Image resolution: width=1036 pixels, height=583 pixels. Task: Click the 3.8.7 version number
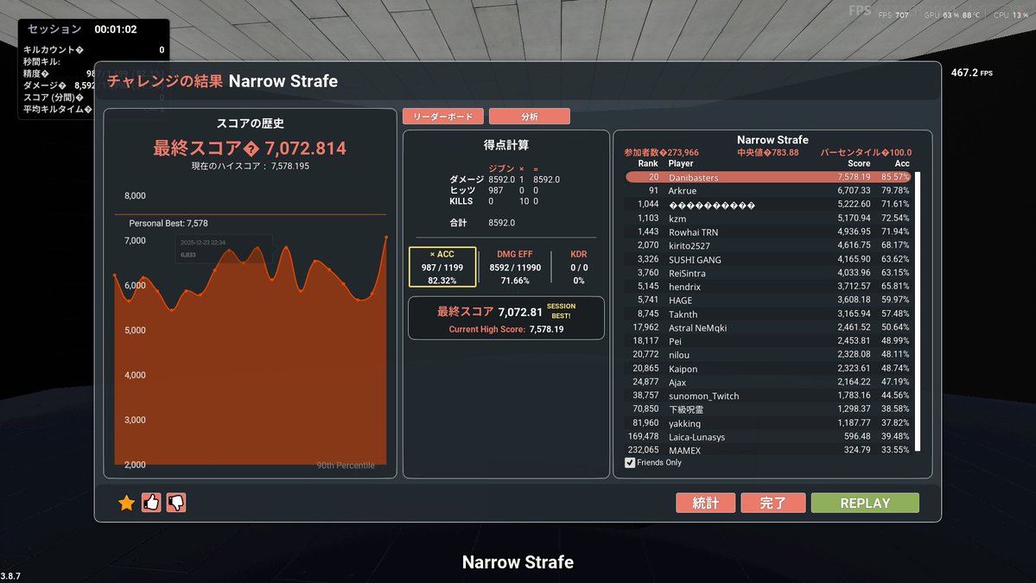click(10, 576)
